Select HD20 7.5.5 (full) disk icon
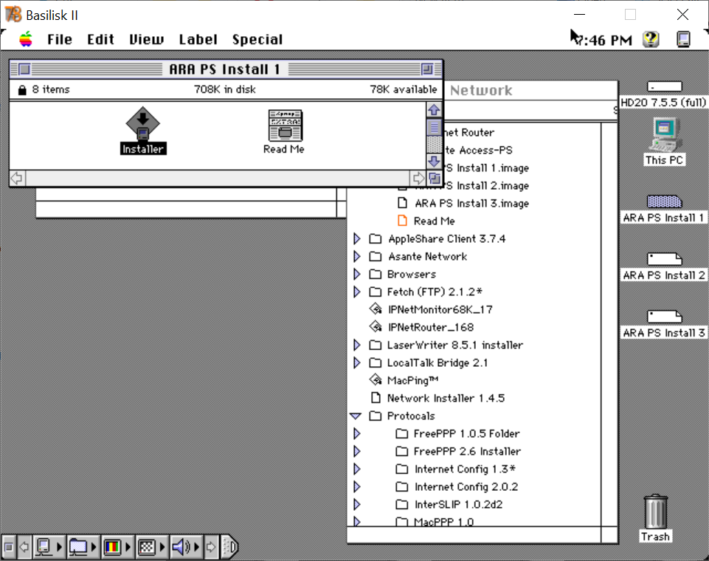The width and height of the screenshot is (709, 561). (664, 86)
